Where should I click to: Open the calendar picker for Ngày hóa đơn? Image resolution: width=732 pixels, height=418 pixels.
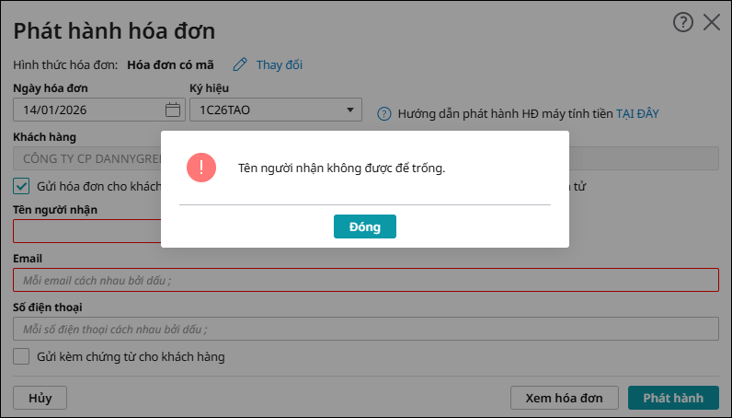point(172,110)
